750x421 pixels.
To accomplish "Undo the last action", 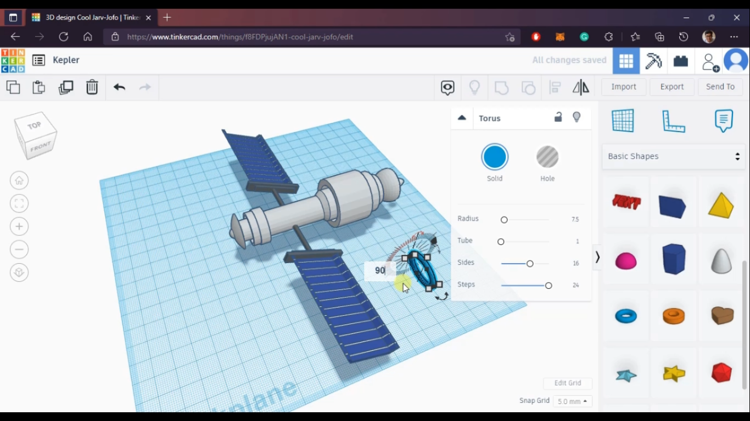I will [119, 87].
